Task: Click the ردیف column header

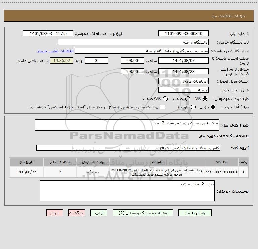Action: tap(243, 162)
